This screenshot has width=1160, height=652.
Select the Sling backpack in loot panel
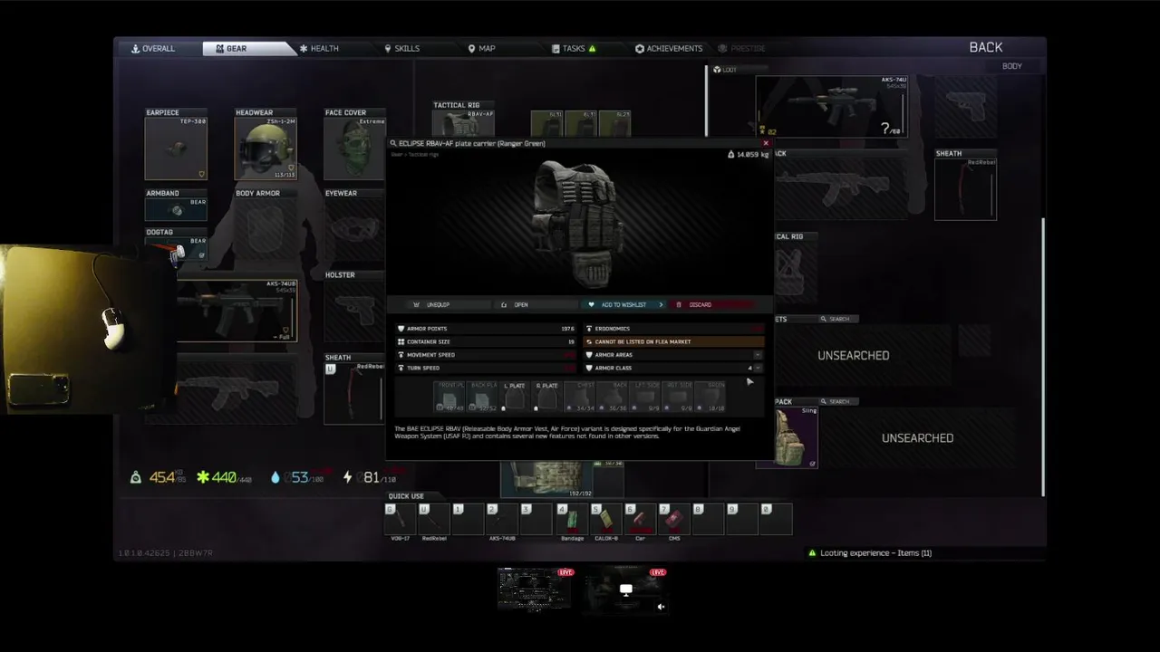pos(795,437)
